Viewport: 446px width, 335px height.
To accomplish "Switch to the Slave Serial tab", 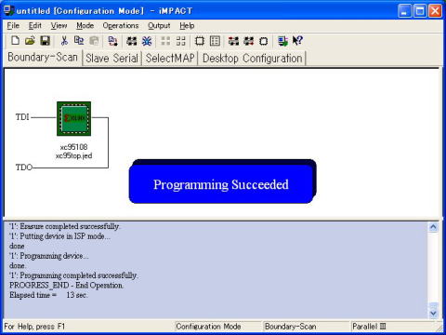I will (111, 59).
